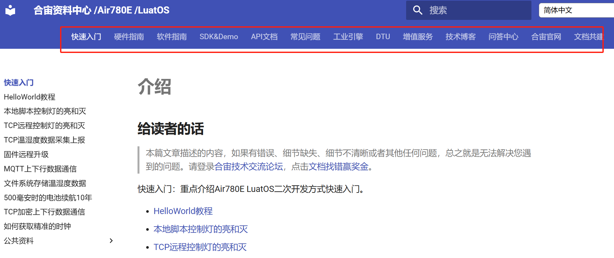Open the 工业引擎 tab
Image resolution: width=614 pixels, height=258 pixels.
click(348, 37)
